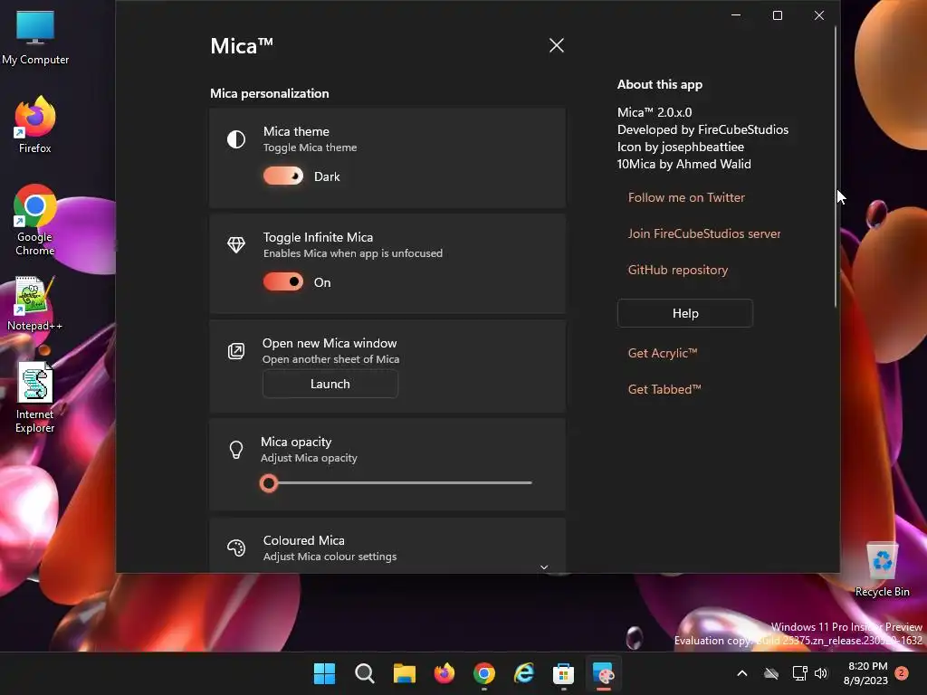
Task: Click the Mica personalization heading
Action: (x=270, y=93)
